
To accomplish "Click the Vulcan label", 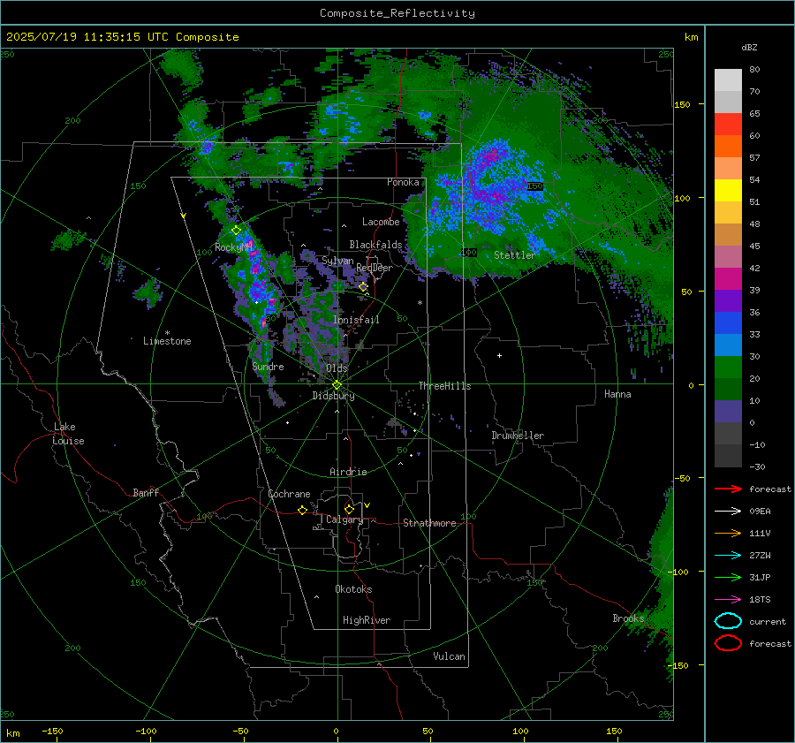I will [x=449, y=656].
